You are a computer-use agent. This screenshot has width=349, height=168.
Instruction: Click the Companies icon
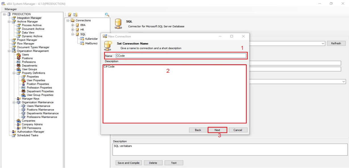click(x=18, y=121)
